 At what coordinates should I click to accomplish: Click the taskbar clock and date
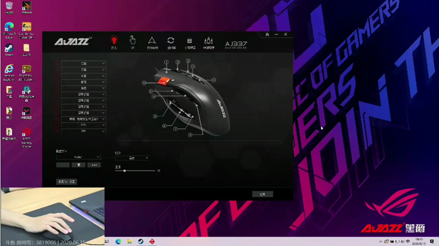(419, 241)
